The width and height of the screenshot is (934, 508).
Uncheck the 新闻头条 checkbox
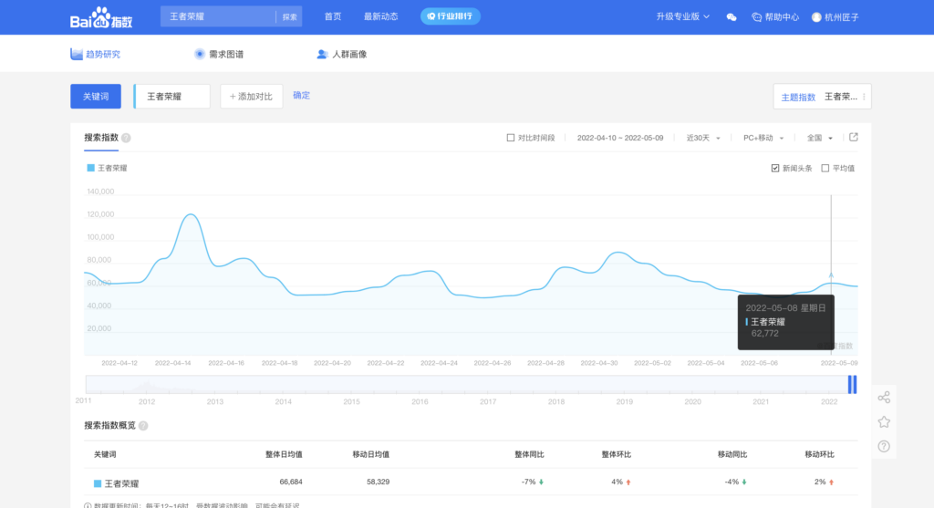coord(775,168)
